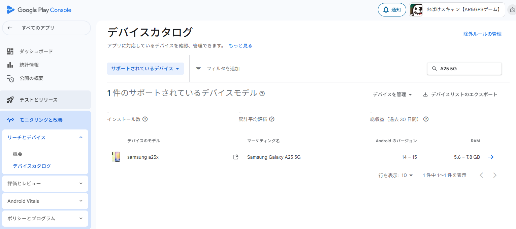Click help icon beside cumulative average rating
This screenshot has height=229, width=516.
(272, 119)
